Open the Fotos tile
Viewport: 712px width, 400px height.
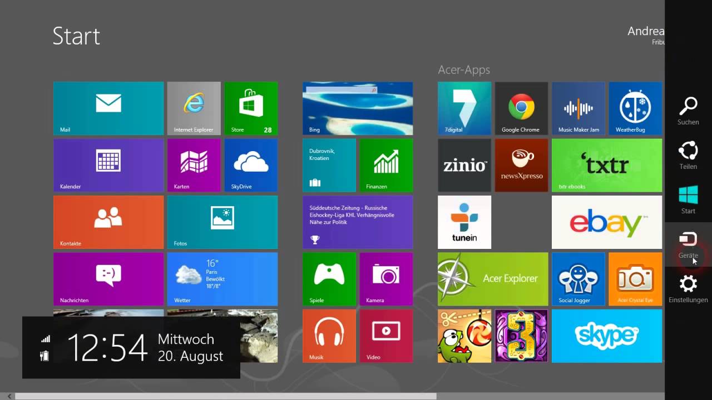(x=222, y=222)
